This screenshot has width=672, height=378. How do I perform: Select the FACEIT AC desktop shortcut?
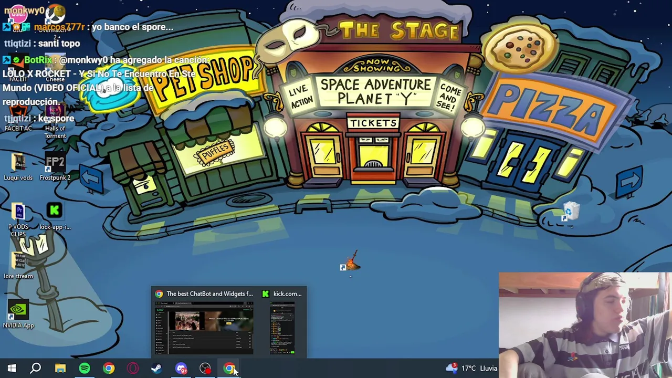[18, 118]
